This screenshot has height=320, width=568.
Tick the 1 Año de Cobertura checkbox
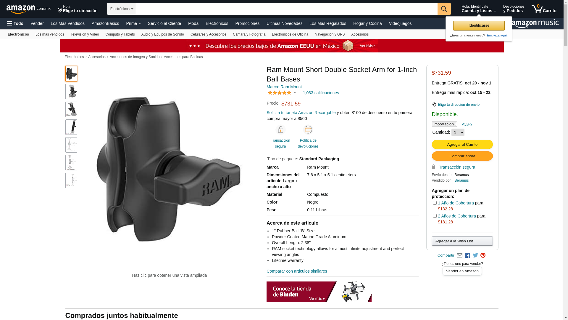pyautogui.click(x=435, y=203)
